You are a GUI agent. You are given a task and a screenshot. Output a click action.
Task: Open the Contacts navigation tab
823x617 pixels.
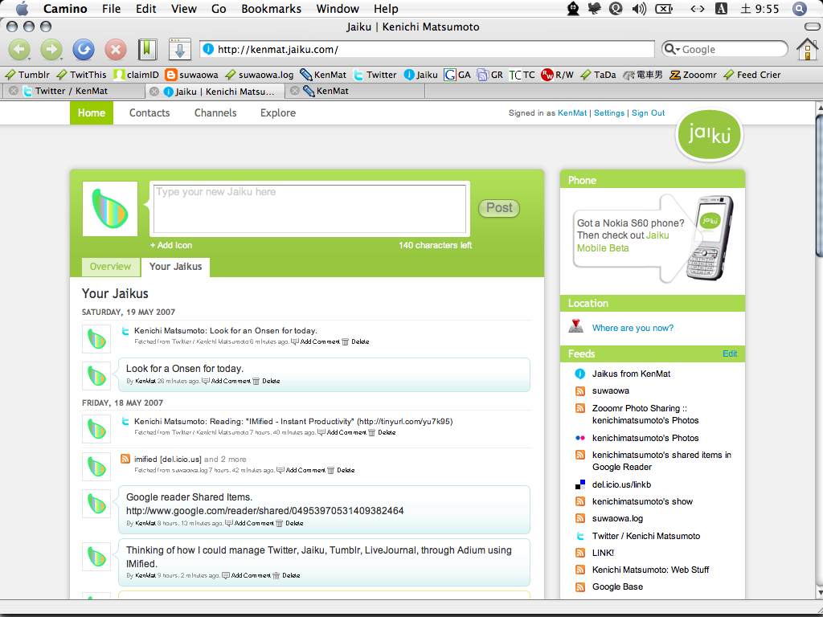pos(149,112)
